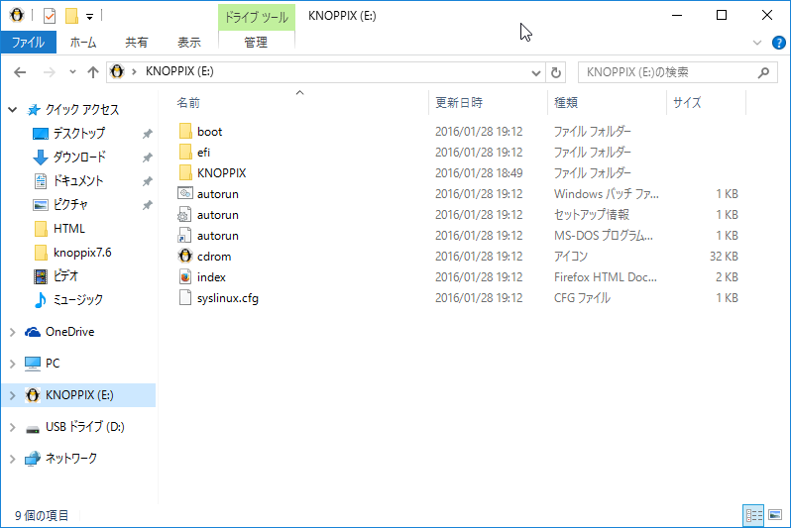This screenshot has width=791, height=528.
Task: Switch to the 管理 ribbon tab
Action: point(256,43)
